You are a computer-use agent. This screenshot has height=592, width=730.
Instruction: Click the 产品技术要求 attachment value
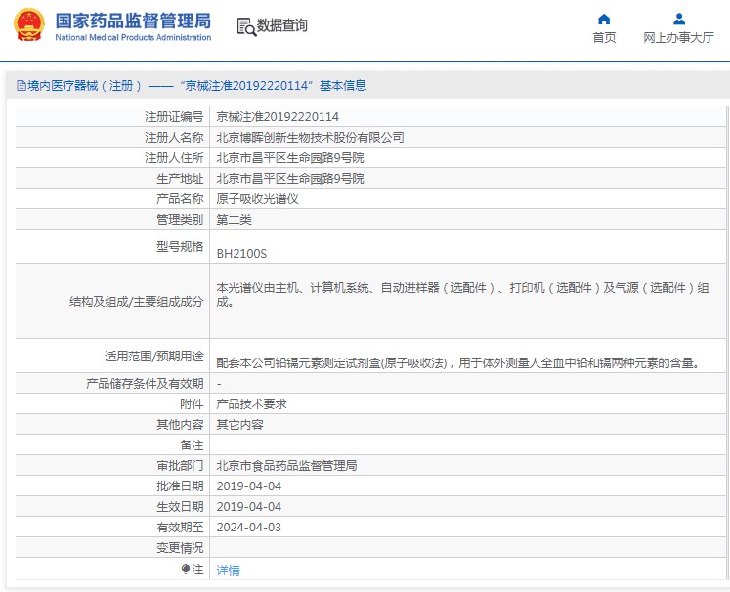click(251, 404)
